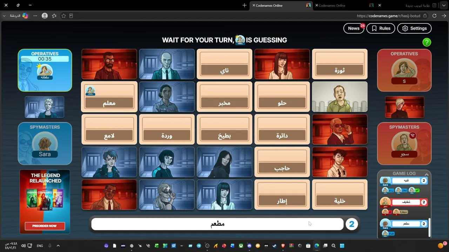Screen dimensions: 449x252
Task: Click the سيجارة guess in Game Log
Action: (400, 212)
